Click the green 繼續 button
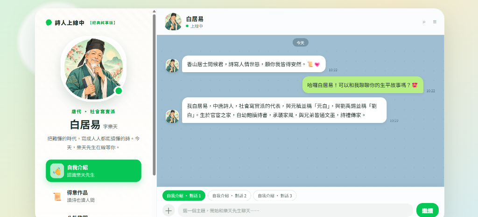The width and height of the screenshot is (478, 217). tap(428, 210)
